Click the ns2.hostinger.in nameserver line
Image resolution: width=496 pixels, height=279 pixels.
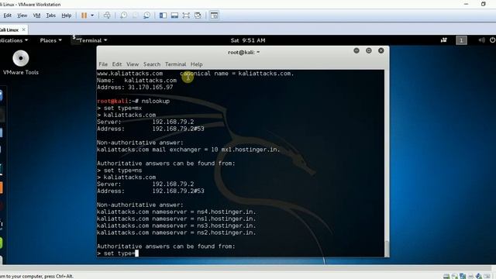click(177, 232)
